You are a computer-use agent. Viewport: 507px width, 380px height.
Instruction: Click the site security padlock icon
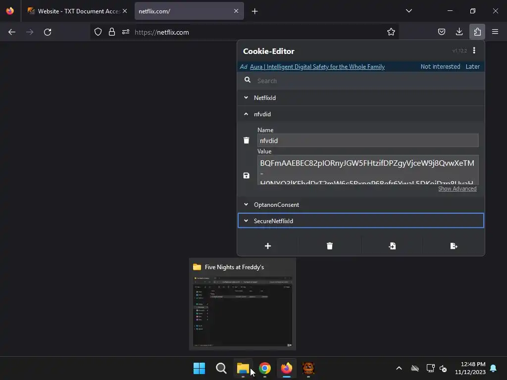[112, 32]
